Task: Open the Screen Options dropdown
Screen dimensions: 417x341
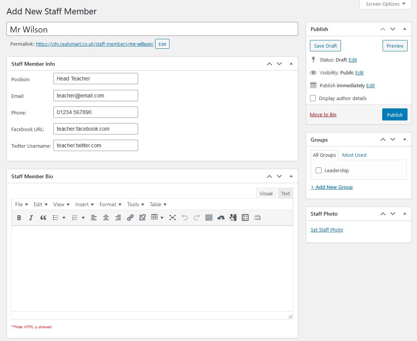Action: pos(385,4)
